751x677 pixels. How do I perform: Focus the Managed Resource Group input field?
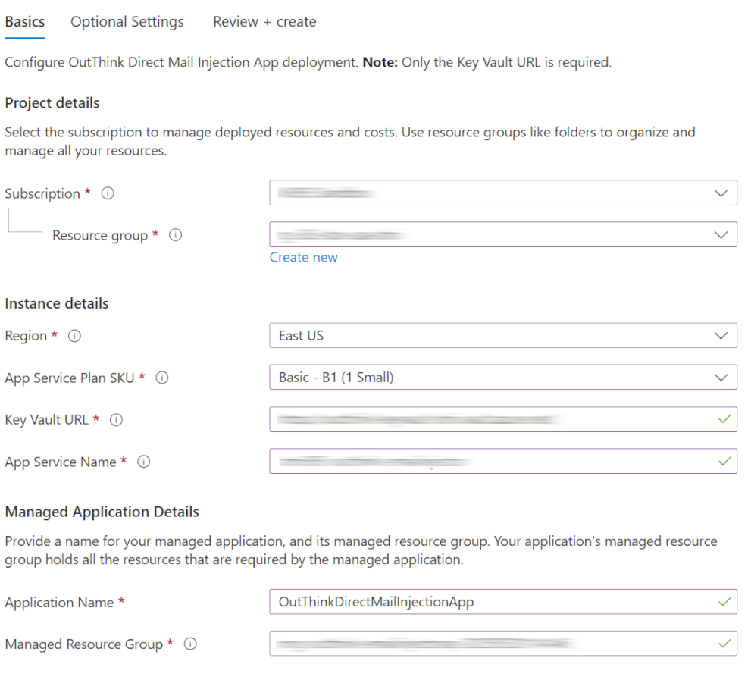tap(503, 643)
